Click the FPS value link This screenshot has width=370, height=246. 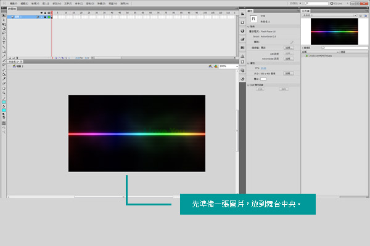263,68
